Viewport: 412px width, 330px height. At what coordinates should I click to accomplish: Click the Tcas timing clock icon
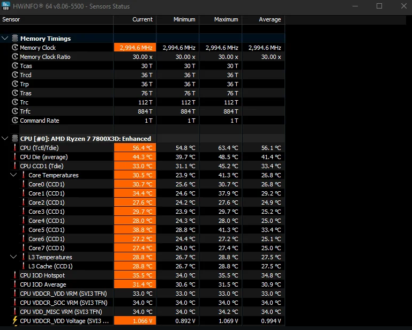click(x=15, y=66)
